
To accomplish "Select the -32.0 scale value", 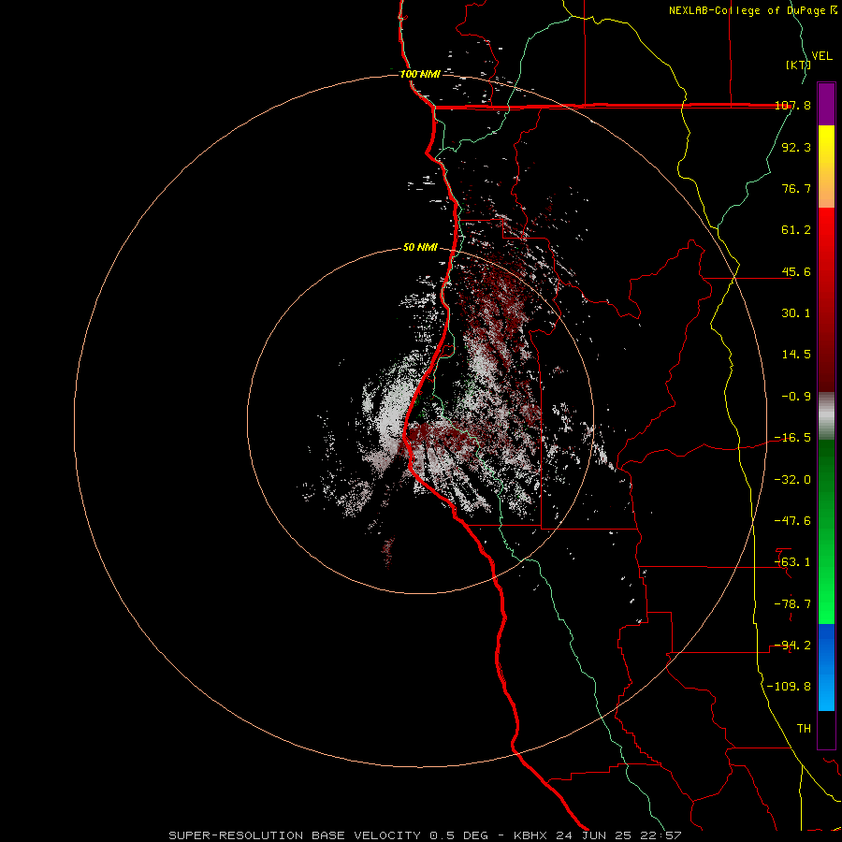I will 792,480.
